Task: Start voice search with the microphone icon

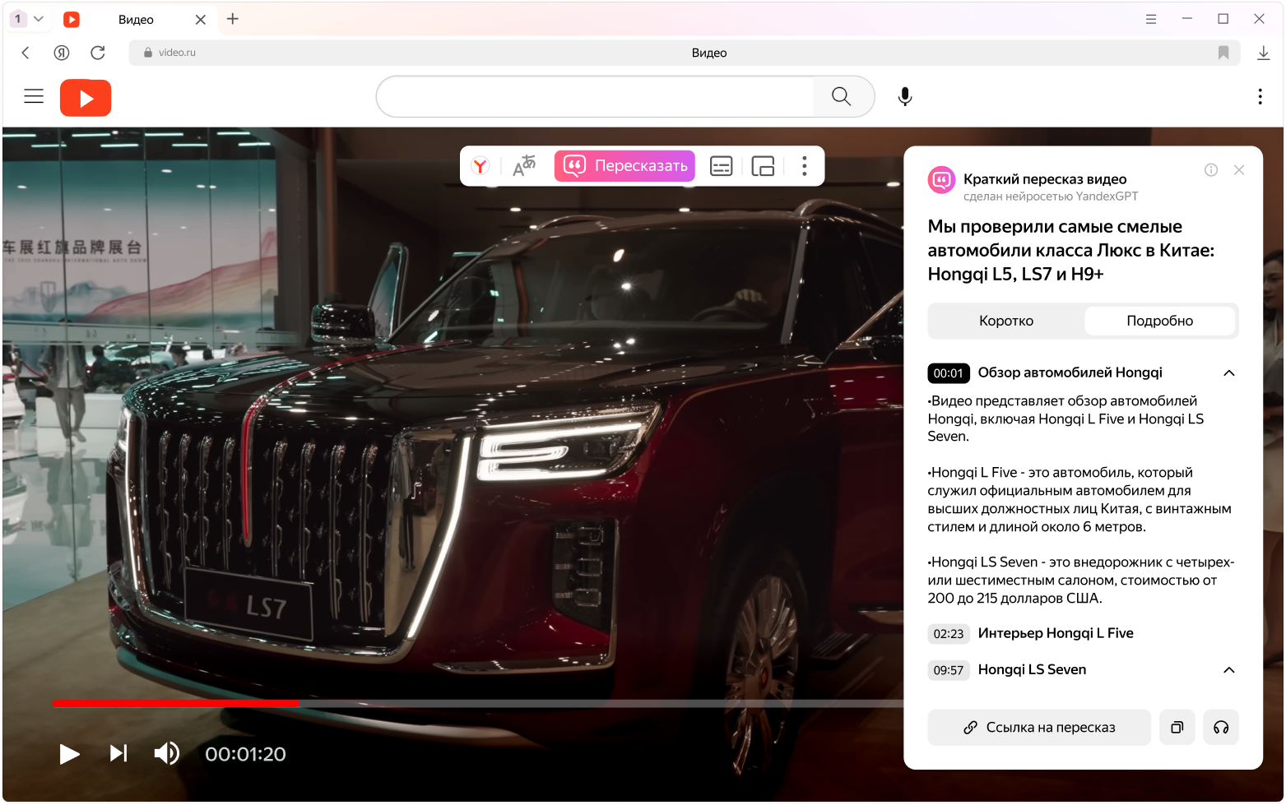Action: point(905,96)
